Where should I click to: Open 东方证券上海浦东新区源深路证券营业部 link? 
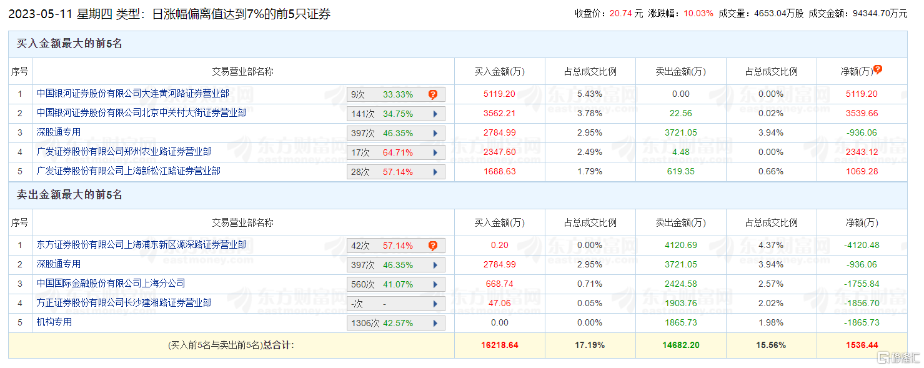pyautogui.click(x=142, y=245)
